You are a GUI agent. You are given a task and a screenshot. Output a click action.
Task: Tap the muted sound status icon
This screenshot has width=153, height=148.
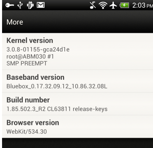click(93, 6)
